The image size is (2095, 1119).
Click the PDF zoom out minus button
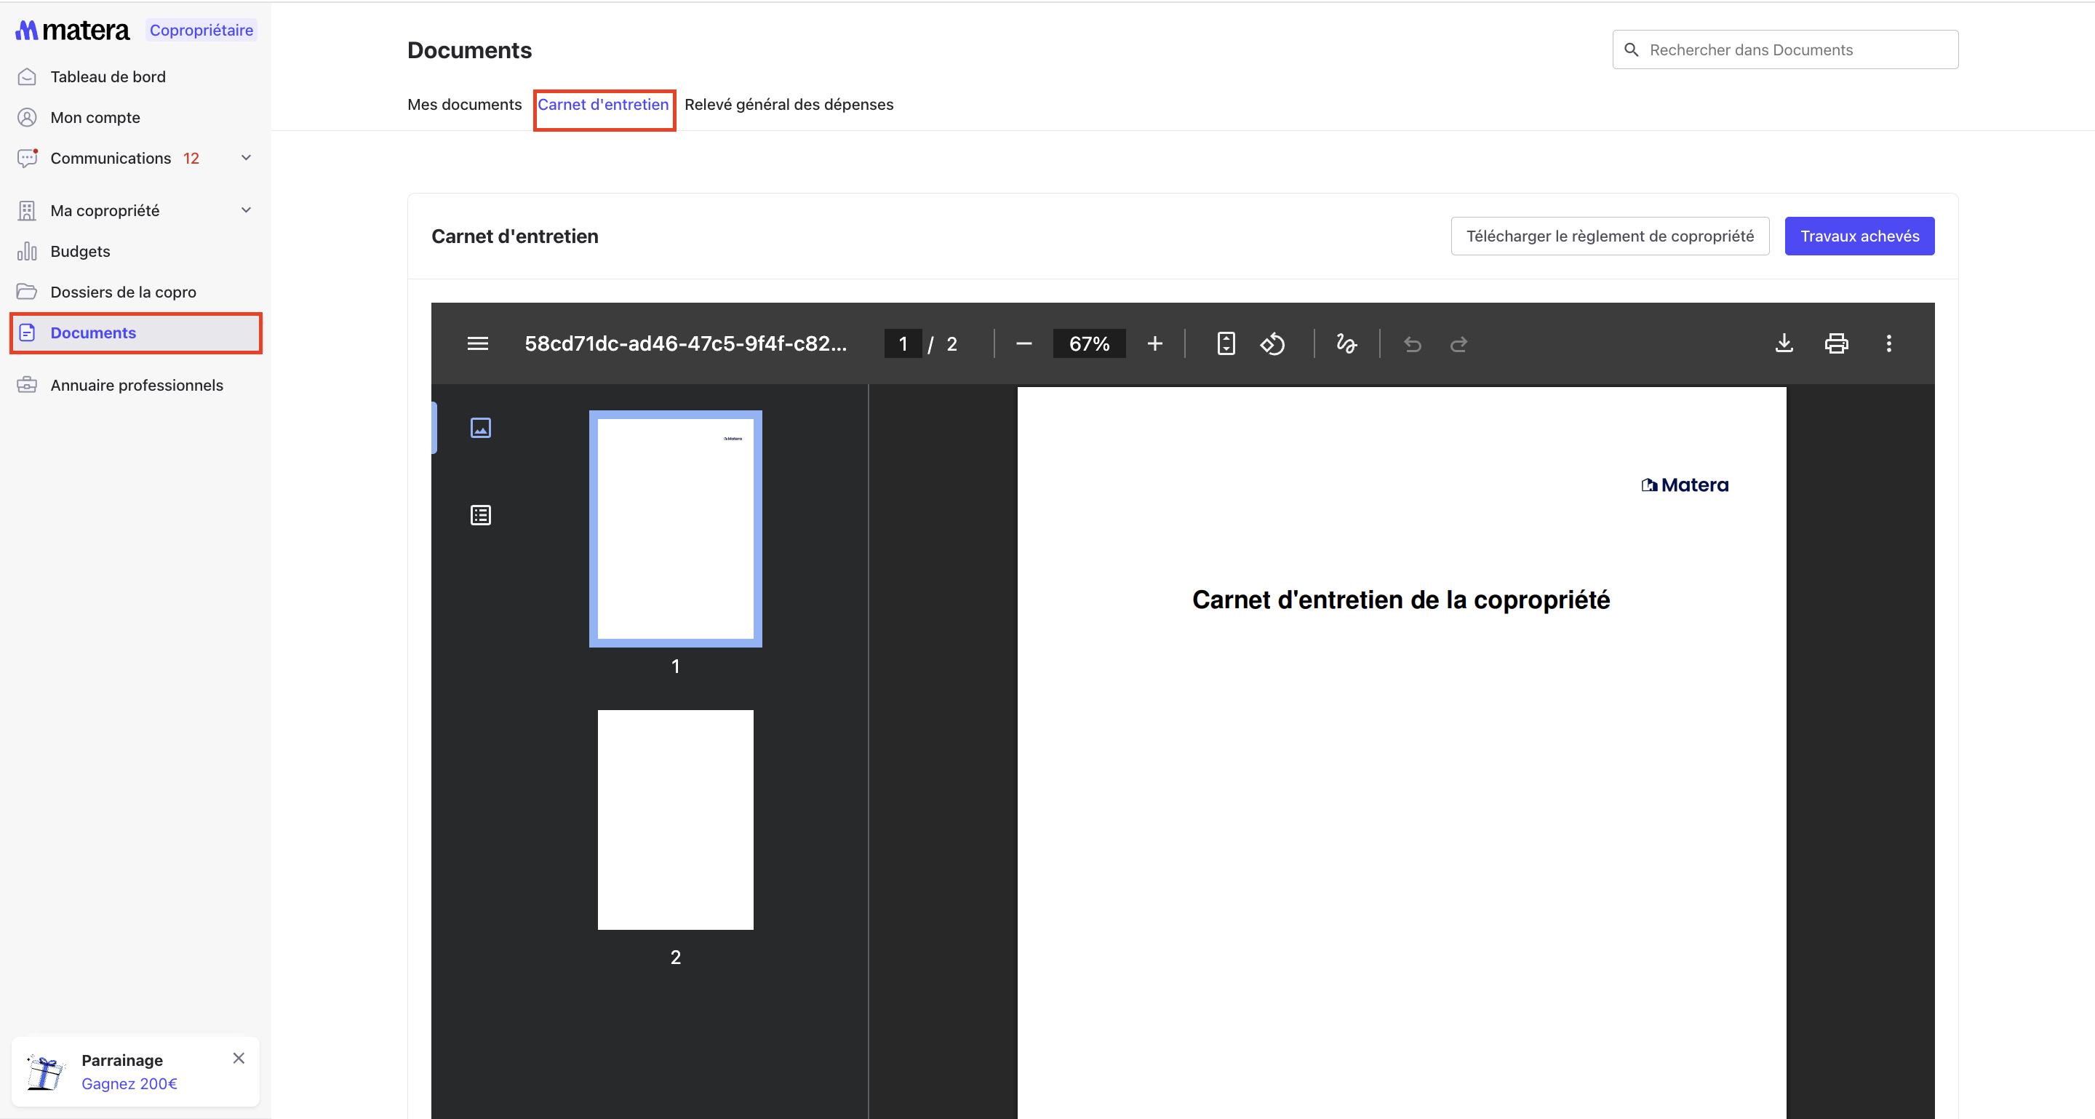point(1024,343)
